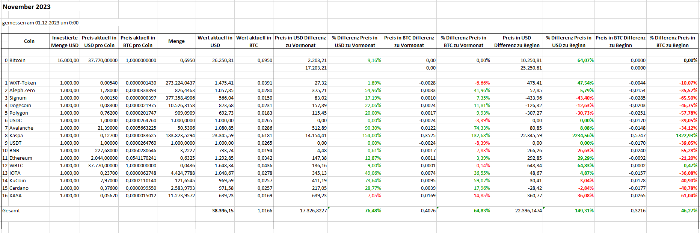Click the "Dogecoin" coin cell
Screen dimensions: 700x233
click(20, 105)
